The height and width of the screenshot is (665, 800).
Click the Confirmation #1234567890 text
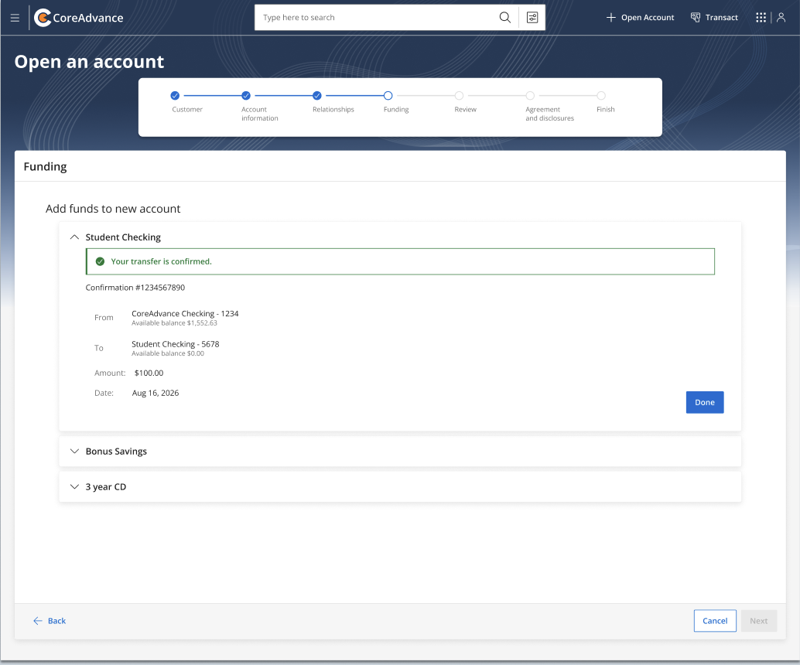(135, 288)
